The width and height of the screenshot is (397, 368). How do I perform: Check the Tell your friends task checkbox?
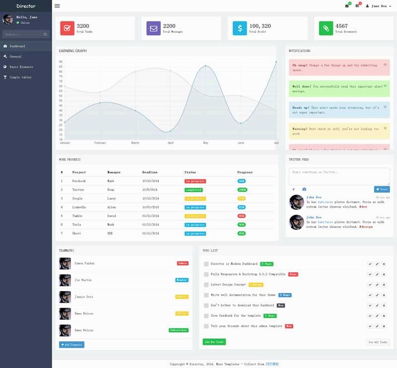tap(206, 326)
